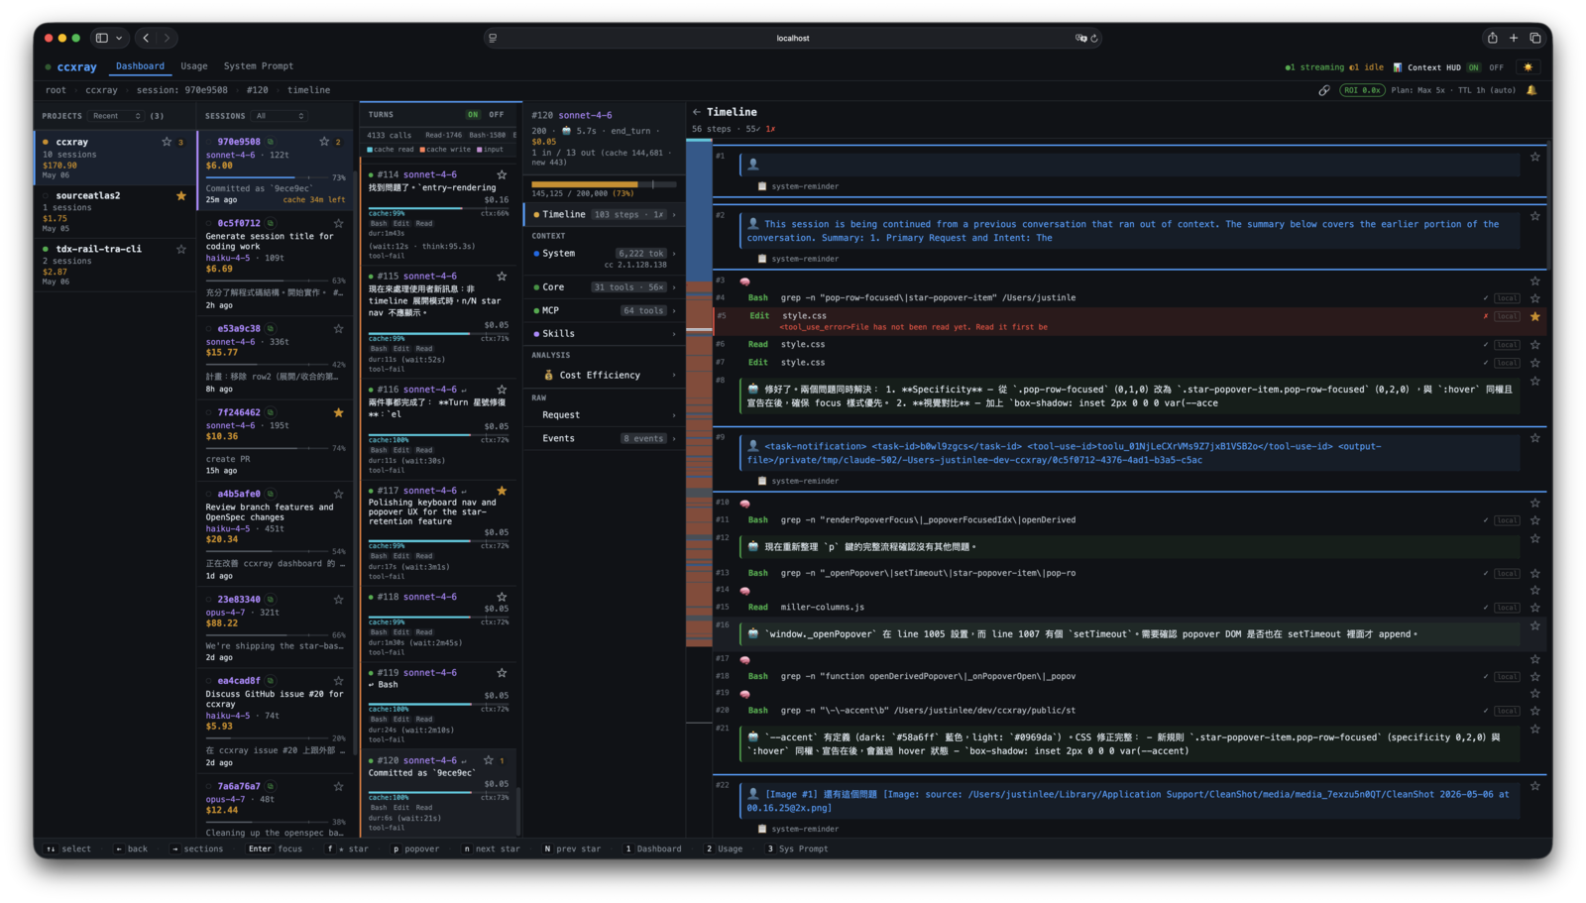The width and height of the screenshot is (1586, 903).
Task: Switch to the Usage tab
Action: [194, 66]
